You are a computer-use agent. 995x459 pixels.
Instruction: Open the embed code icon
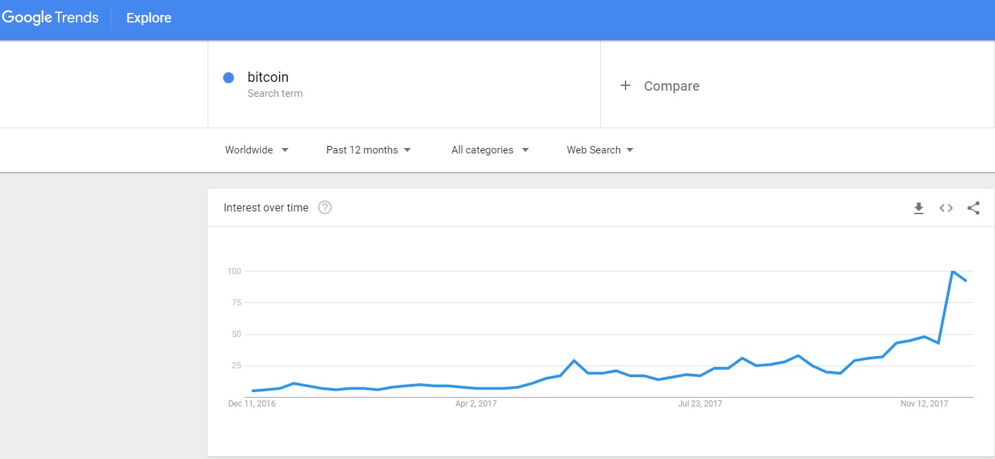[x=946, y=208]
